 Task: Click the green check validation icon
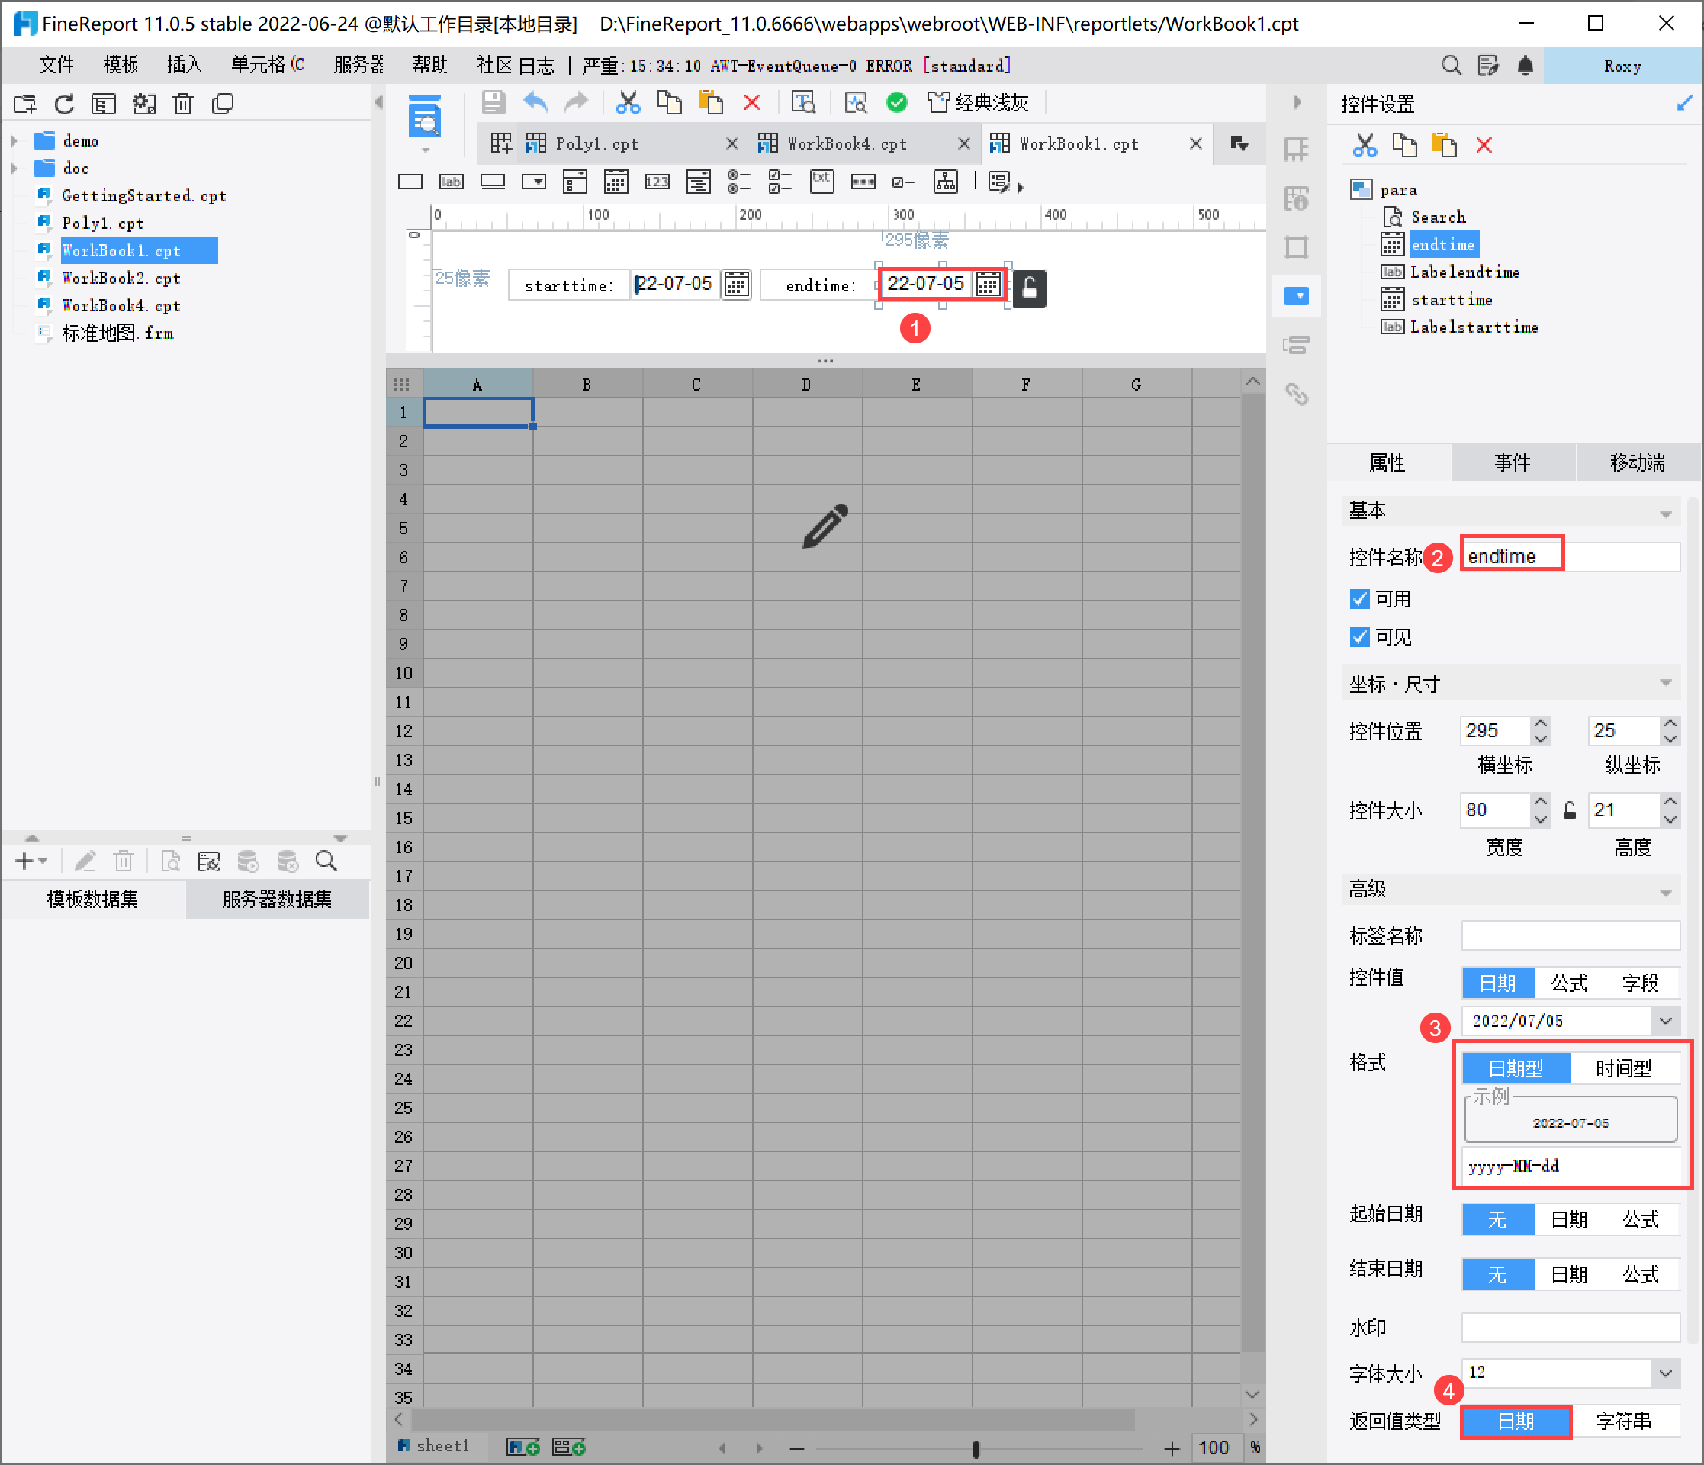[x=896, y=103]
